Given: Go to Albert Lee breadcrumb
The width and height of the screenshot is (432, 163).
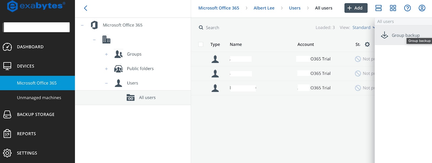Looking at the screenshot, I should [x=264, y=8].
